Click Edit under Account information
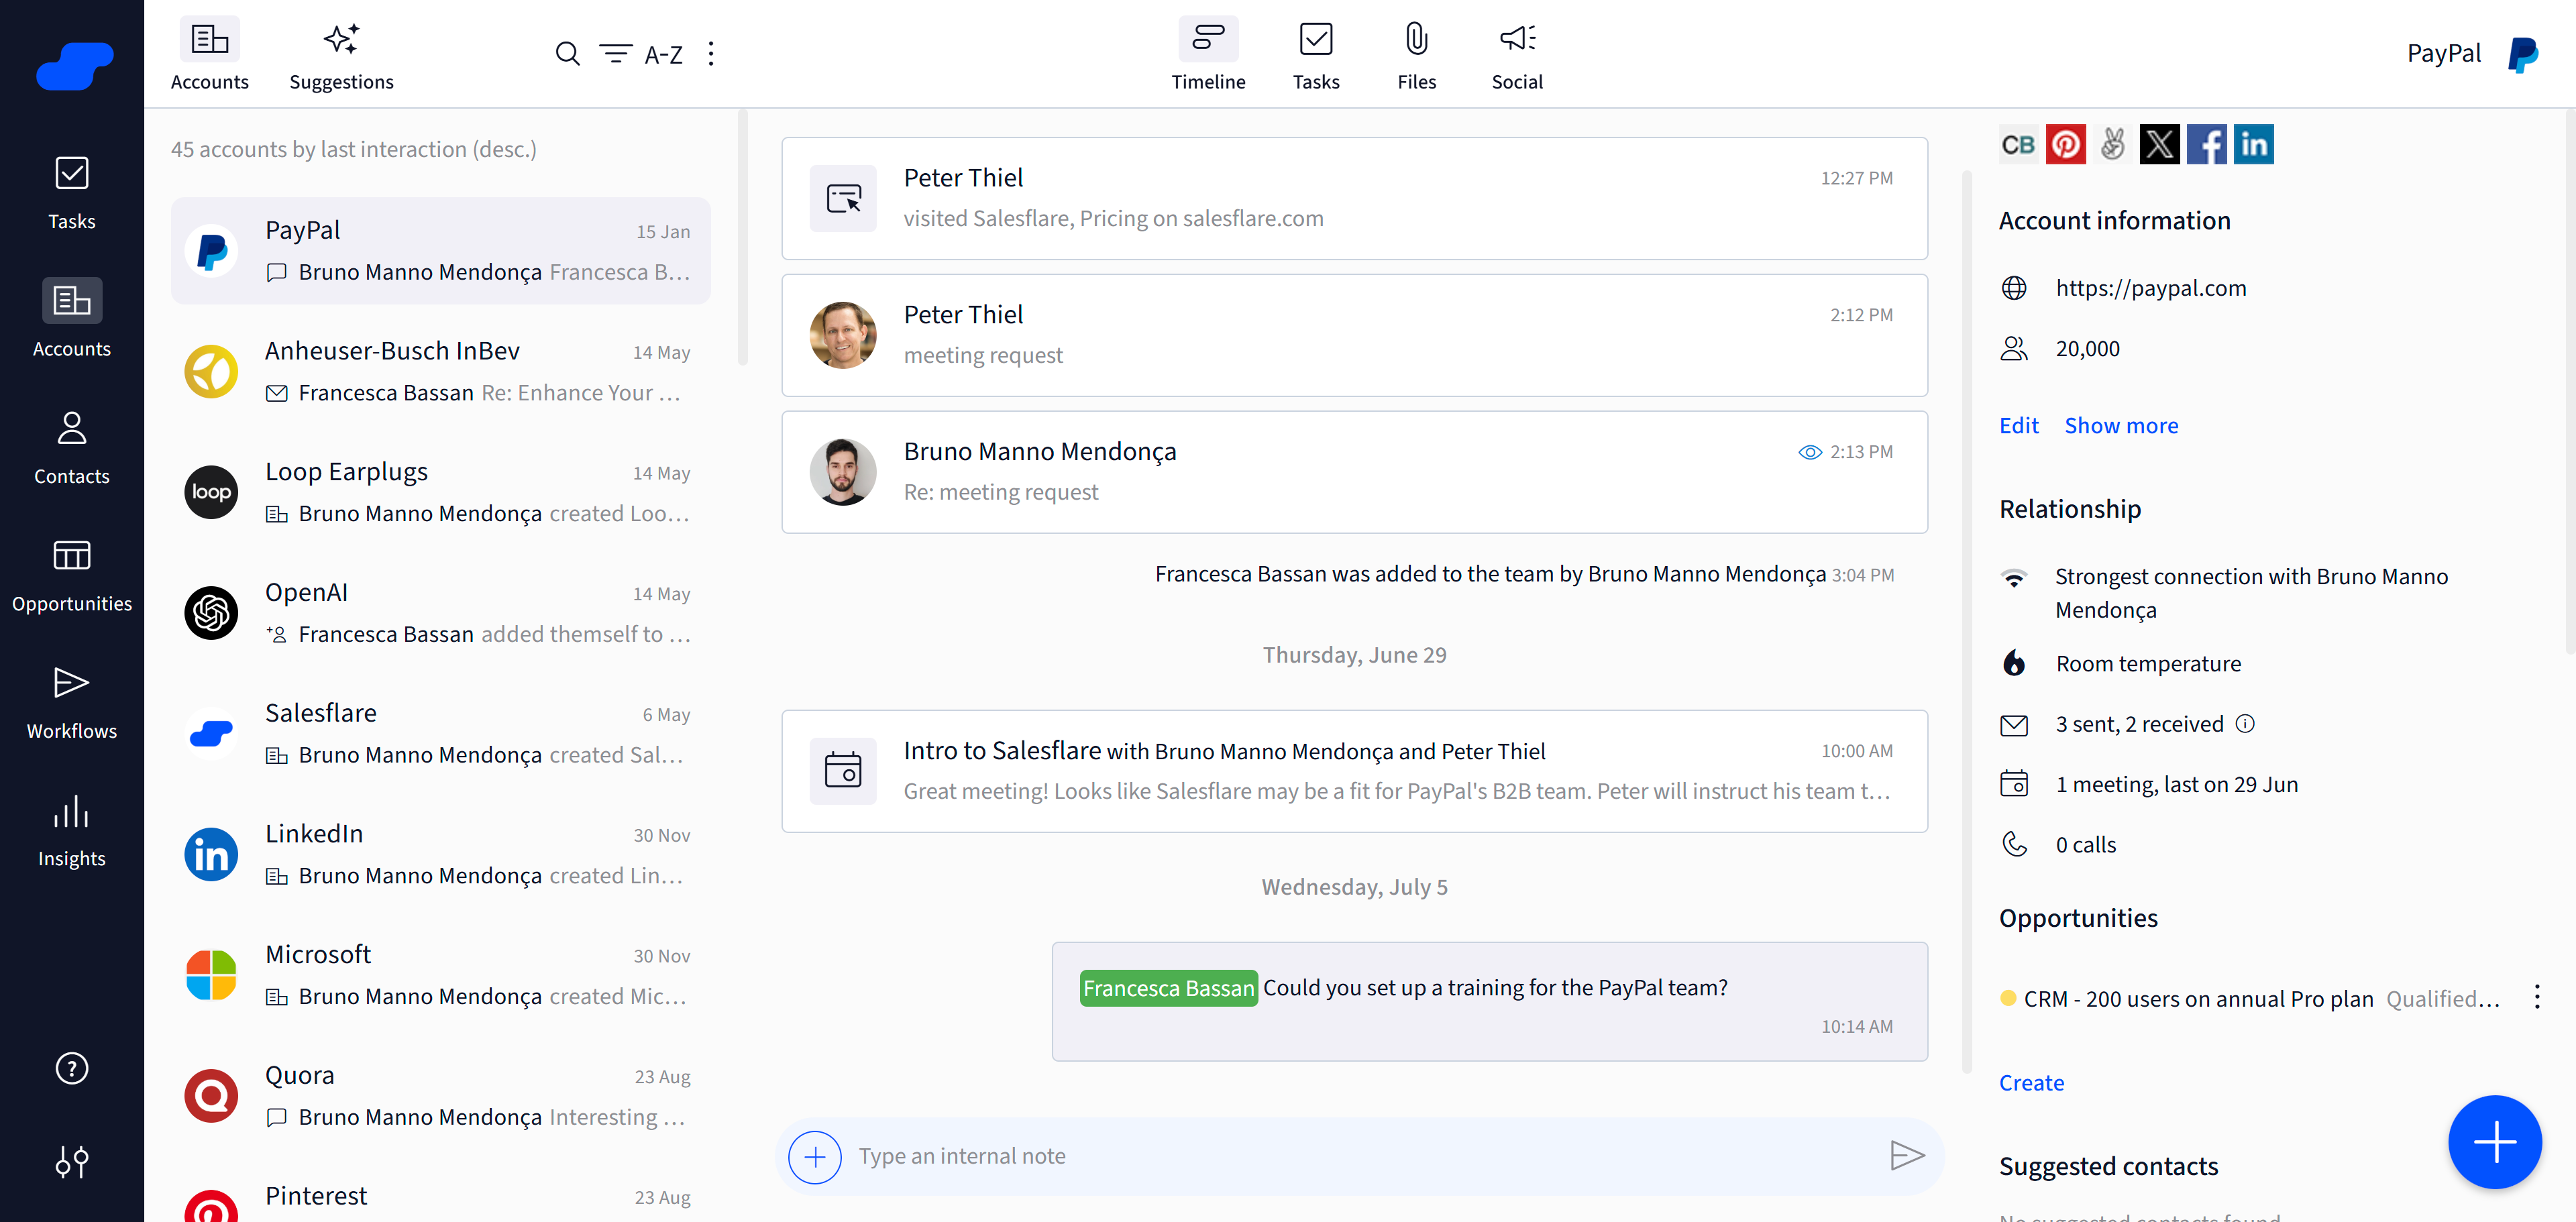The image size is (2576, 1222). [x=2018, y=425]
